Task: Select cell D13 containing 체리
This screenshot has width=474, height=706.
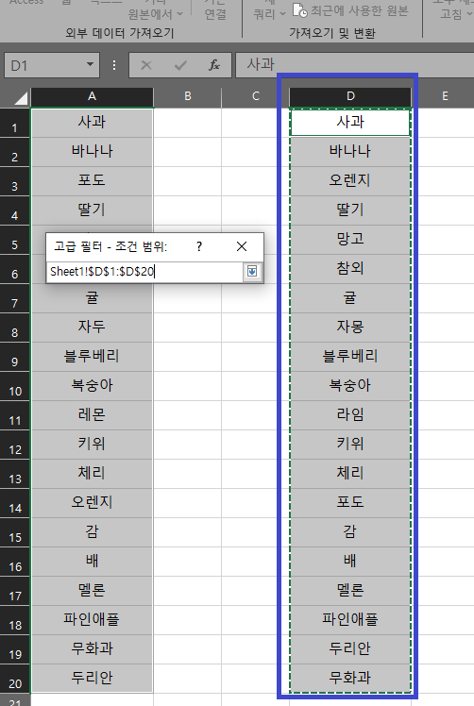Action: 350,474
